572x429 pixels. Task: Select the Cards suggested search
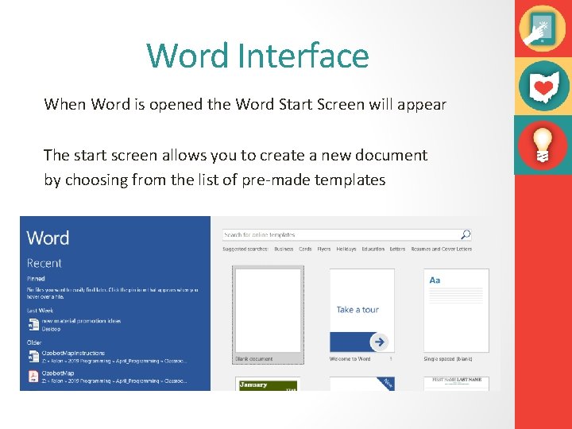pos(305,249)
